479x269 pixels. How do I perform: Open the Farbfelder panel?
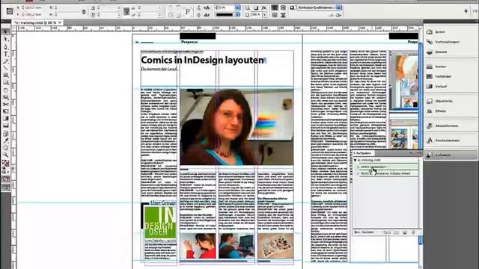pos(451,76)
